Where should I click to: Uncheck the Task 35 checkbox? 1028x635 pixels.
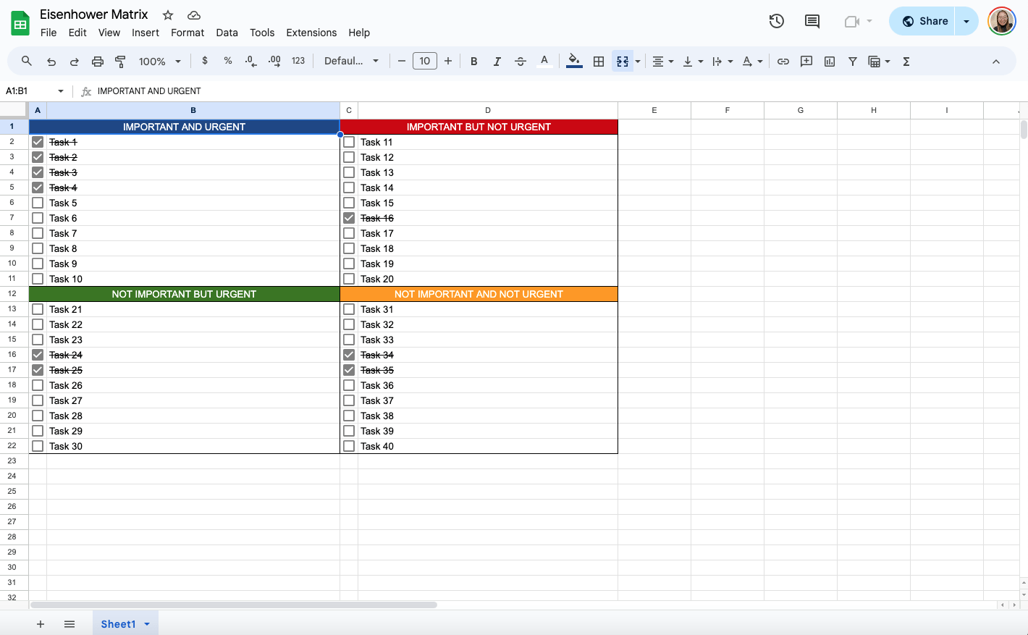coord(349,370)
